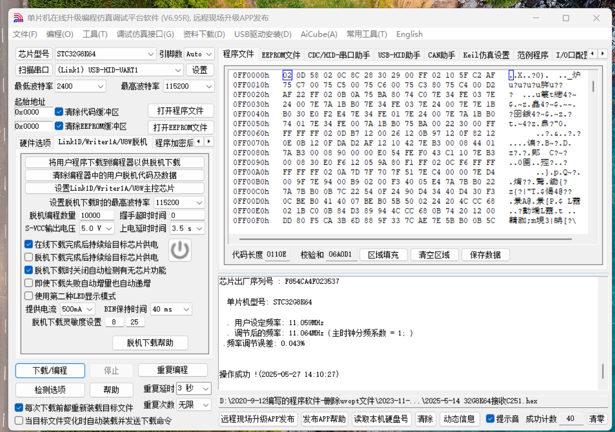The image size is (615, 432).
Task: Switch to 范例程序 tab
Action: [532, 55]
